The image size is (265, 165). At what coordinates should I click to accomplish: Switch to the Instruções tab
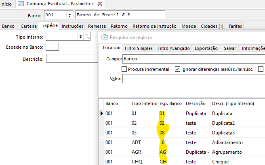[72, 26]
